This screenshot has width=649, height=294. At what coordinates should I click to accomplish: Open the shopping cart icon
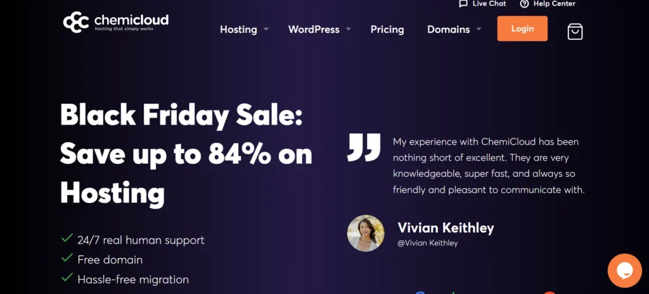[575, 31]
